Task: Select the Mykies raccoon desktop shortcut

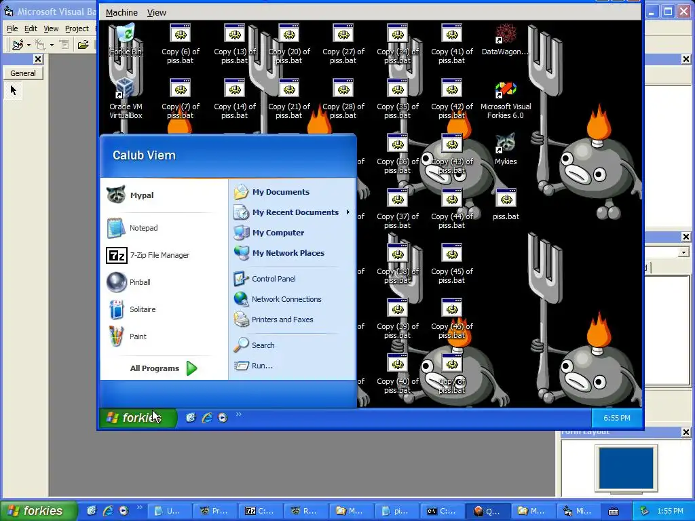Action: click(505, 149)
